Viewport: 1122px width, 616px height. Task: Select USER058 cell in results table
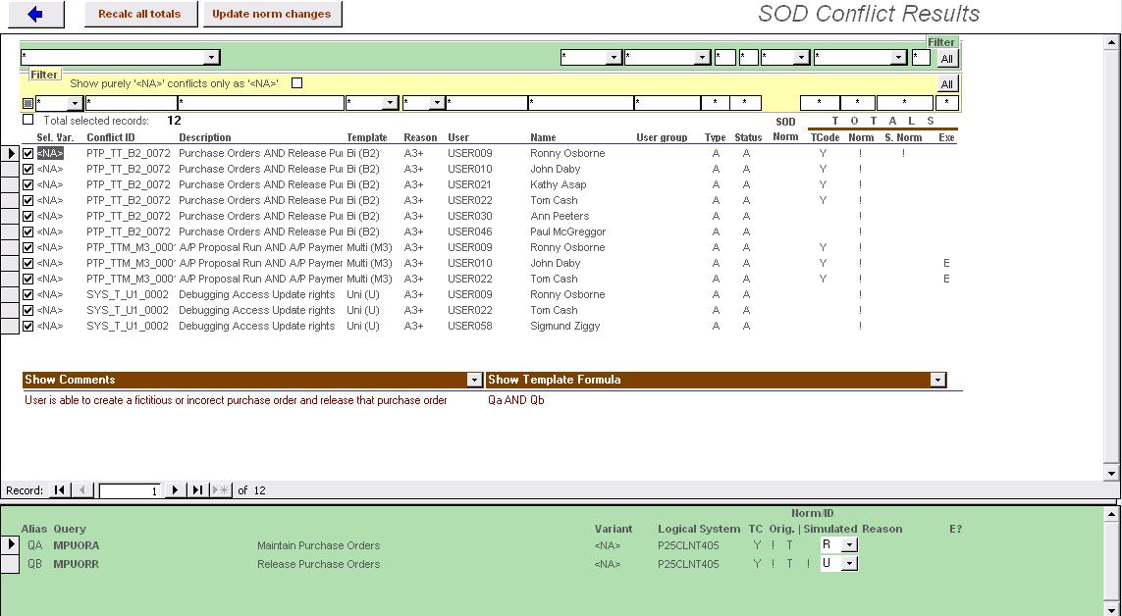(470, 326)
